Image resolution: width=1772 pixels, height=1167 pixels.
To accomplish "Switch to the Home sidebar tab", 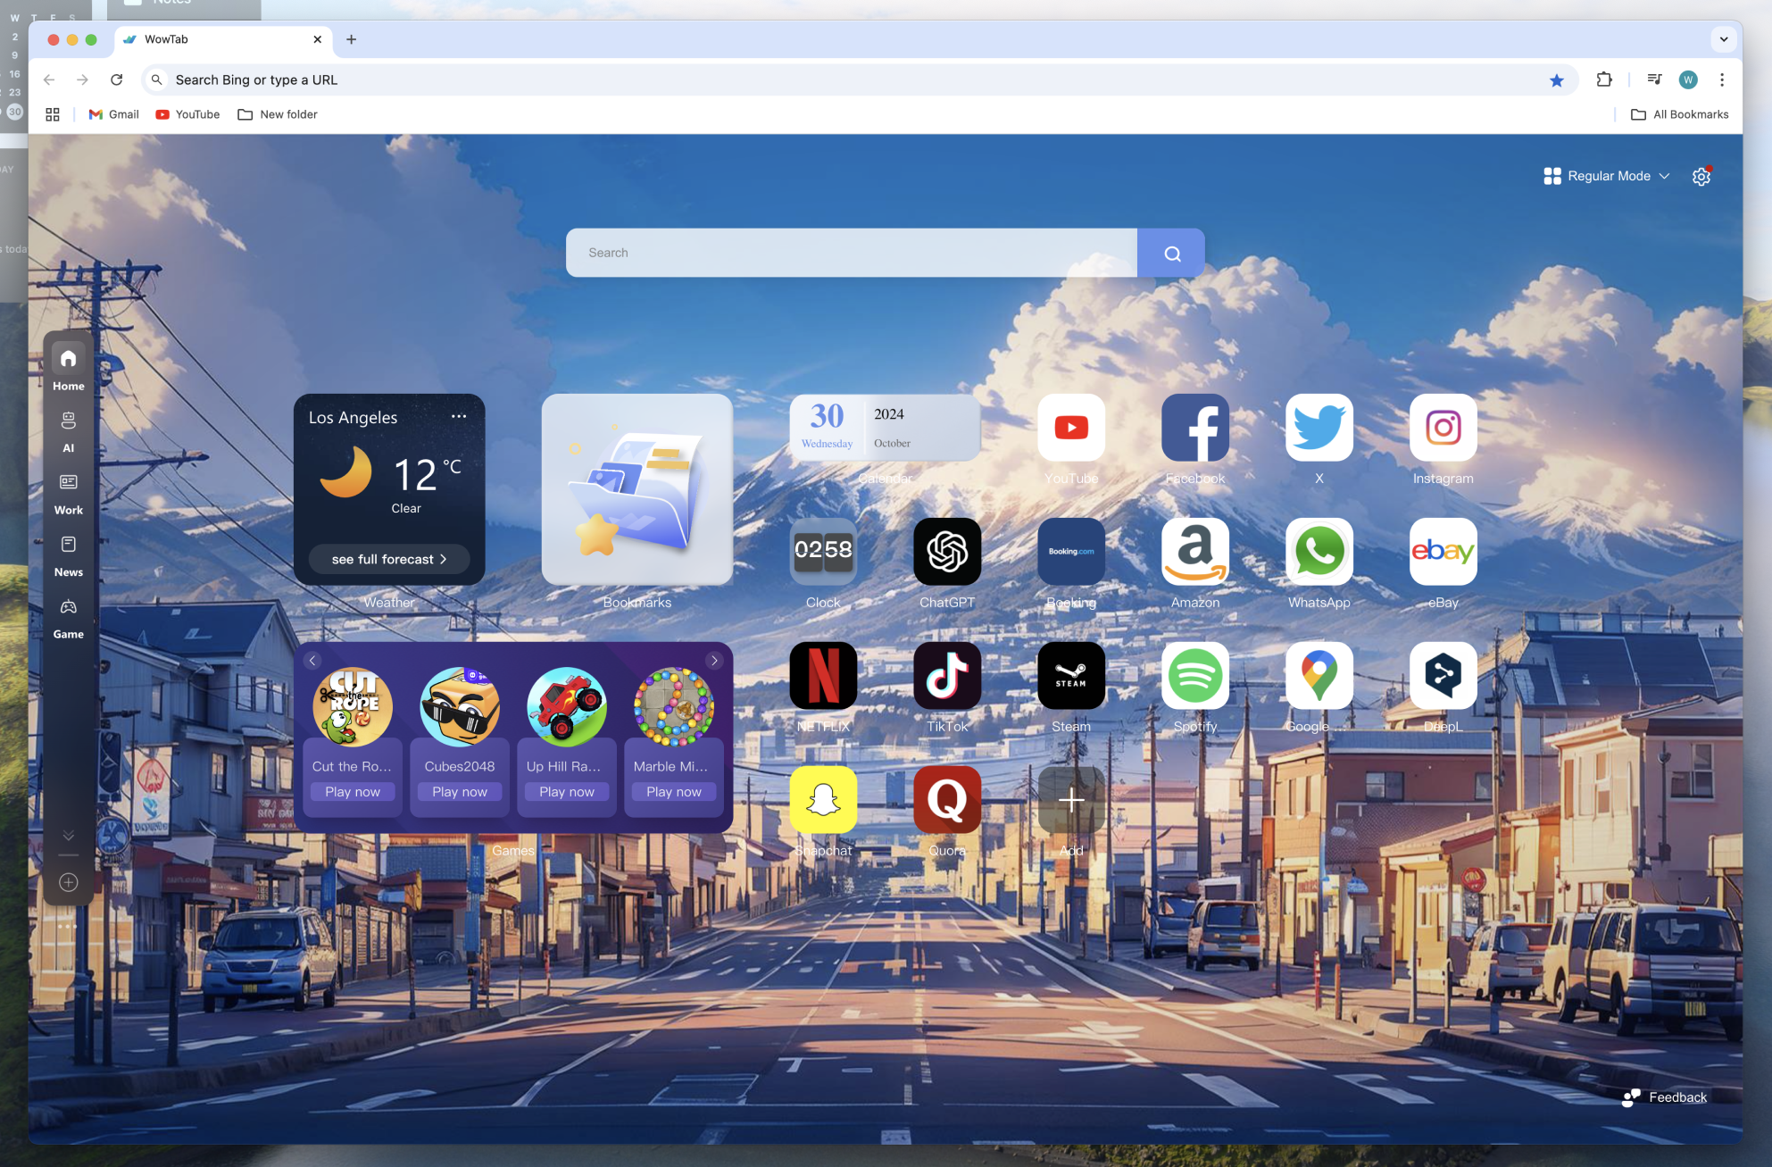I will click(69, 367).
